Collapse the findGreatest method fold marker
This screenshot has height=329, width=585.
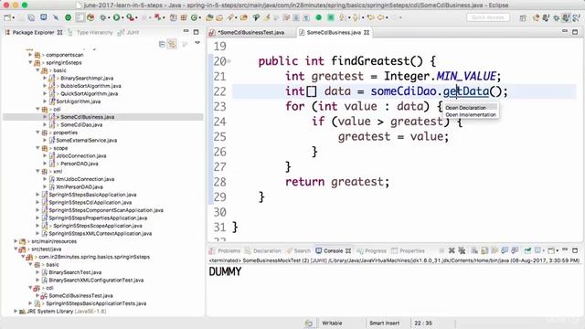point(229,61)
